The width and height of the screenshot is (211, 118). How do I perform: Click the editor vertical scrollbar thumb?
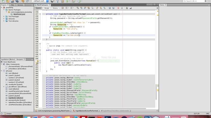pyautogui.click(x=156, y=92)
